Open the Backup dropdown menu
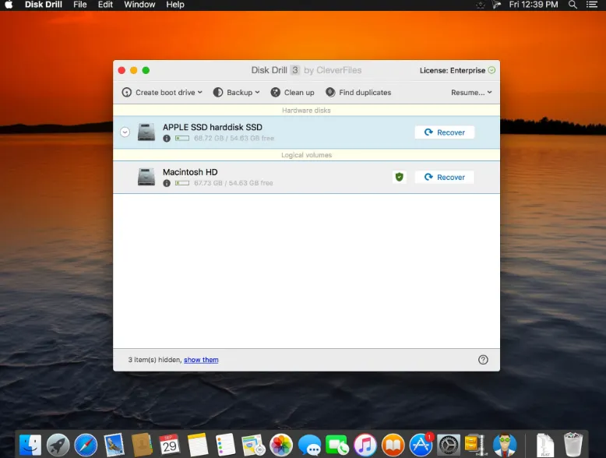Viewport: 606px width, 458px height. coord(236,93)
